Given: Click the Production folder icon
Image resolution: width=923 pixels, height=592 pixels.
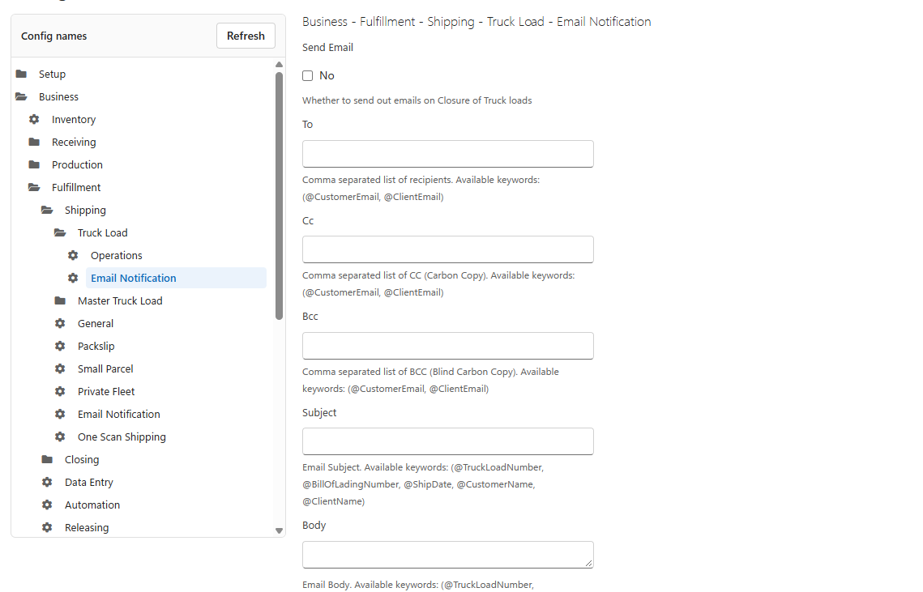Looking at the screenshot, I should [34, 164].
